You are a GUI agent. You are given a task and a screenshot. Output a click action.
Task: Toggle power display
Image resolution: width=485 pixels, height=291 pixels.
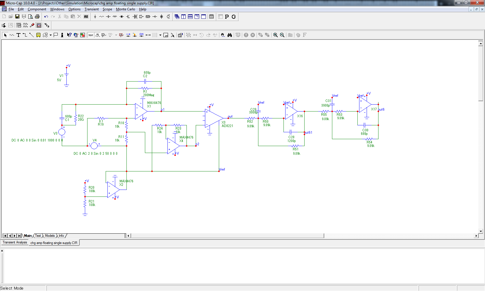tap(135, 35)
